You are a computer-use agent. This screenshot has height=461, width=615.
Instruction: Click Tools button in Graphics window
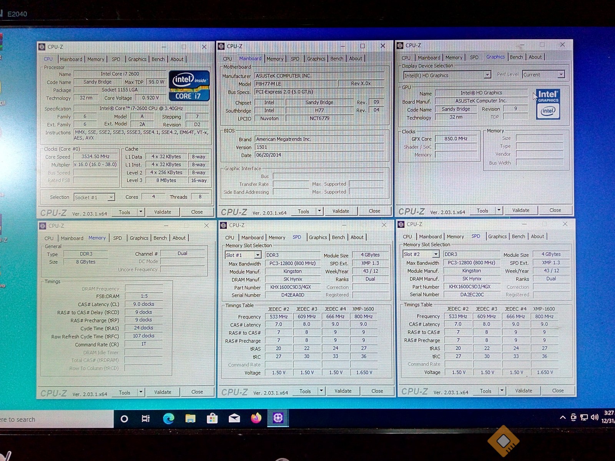[x=482, y=211]
